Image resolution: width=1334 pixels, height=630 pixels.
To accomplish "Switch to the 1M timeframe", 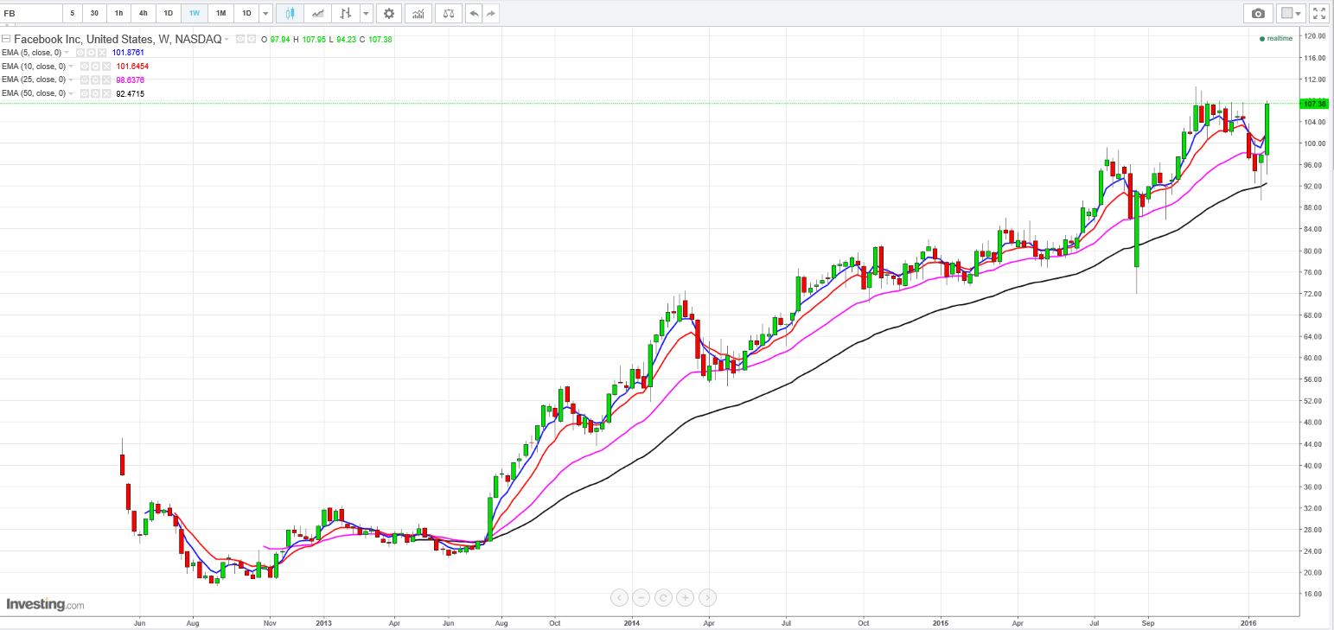I will click(220, 13).
